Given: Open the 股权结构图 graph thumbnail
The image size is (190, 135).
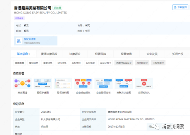Looking at the screenshot, I should (x=63, y=83).
